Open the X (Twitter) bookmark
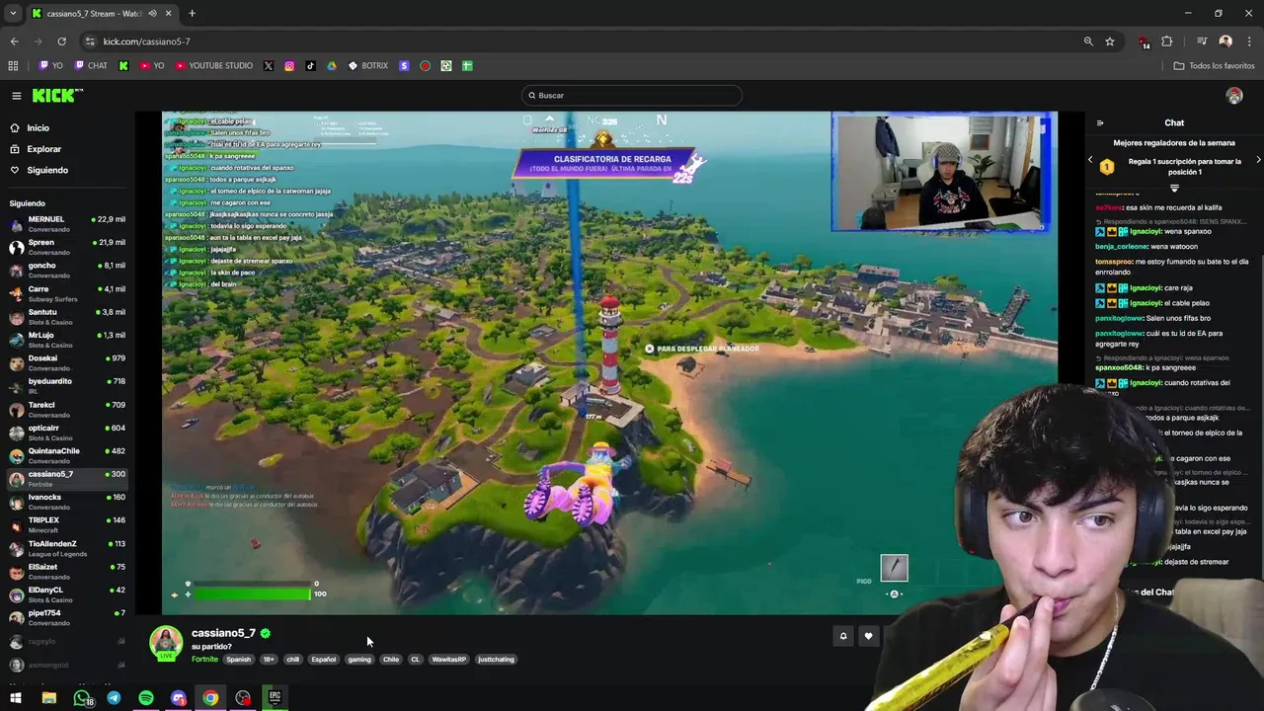The width and height of the screenshot is (1264, 711). (x=269, y=66)
